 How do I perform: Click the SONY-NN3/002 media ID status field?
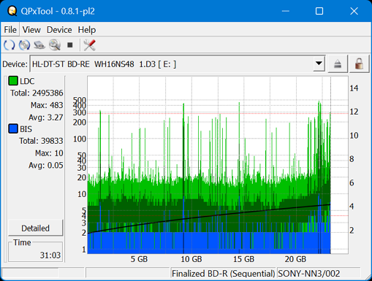(x=318, y=273)
